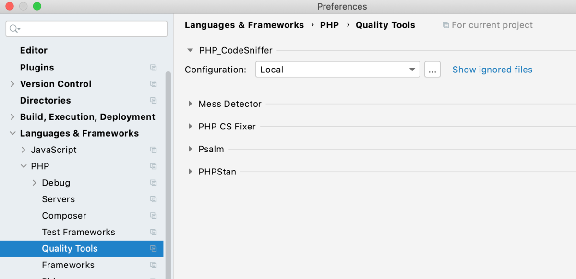Select Frameworks under PHP
Viewport: 576px width, 279px height.
(x=68, y=265)
